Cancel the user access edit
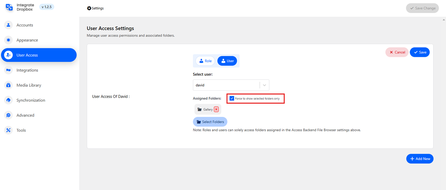This screenshot has width=446, height=190. tap(397, 52)
